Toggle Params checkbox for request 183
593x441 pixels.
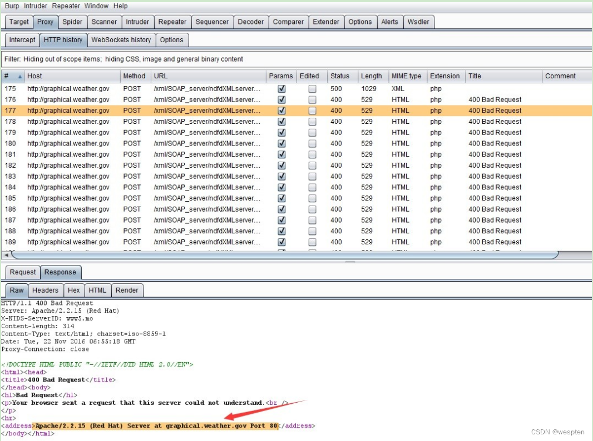(281, 177)
